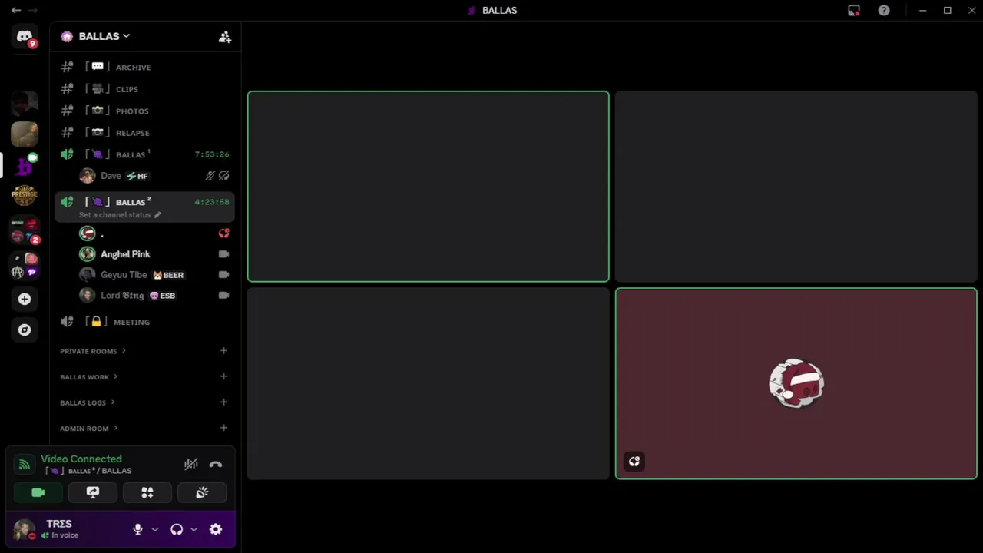The width and height of the screenshot is (983, 553).
Task: Open the headphones output options arrow
Action: coord(194,529)
